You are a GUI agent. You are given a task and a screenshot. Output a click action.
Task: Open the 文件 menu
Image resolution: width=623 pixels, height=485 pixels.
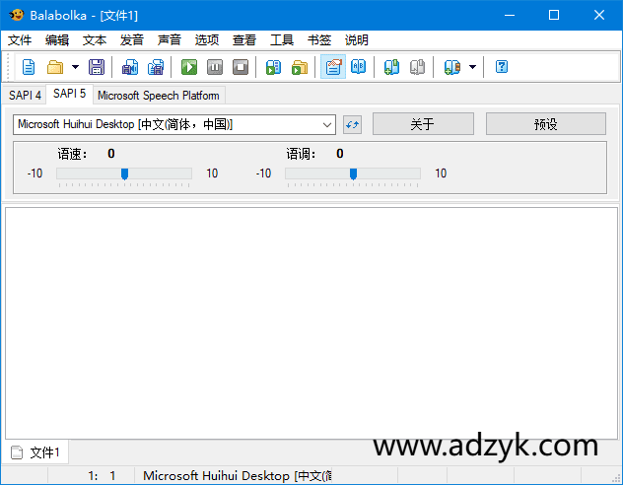[20, 40]
